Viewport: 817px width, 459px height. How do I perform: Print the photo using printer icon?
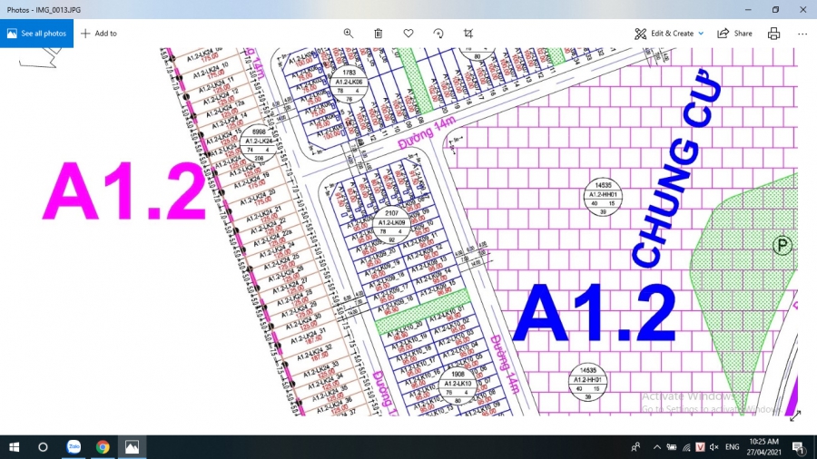(773, 34)
